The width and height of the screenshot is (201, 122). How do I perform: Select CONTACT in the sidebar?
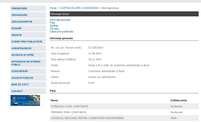click(17, 91)
